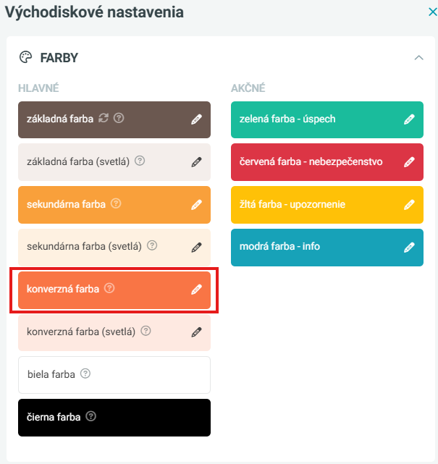The image size is (438, 464).
Task: Click help icon beside čierna farba
Action: pos(90,417)
